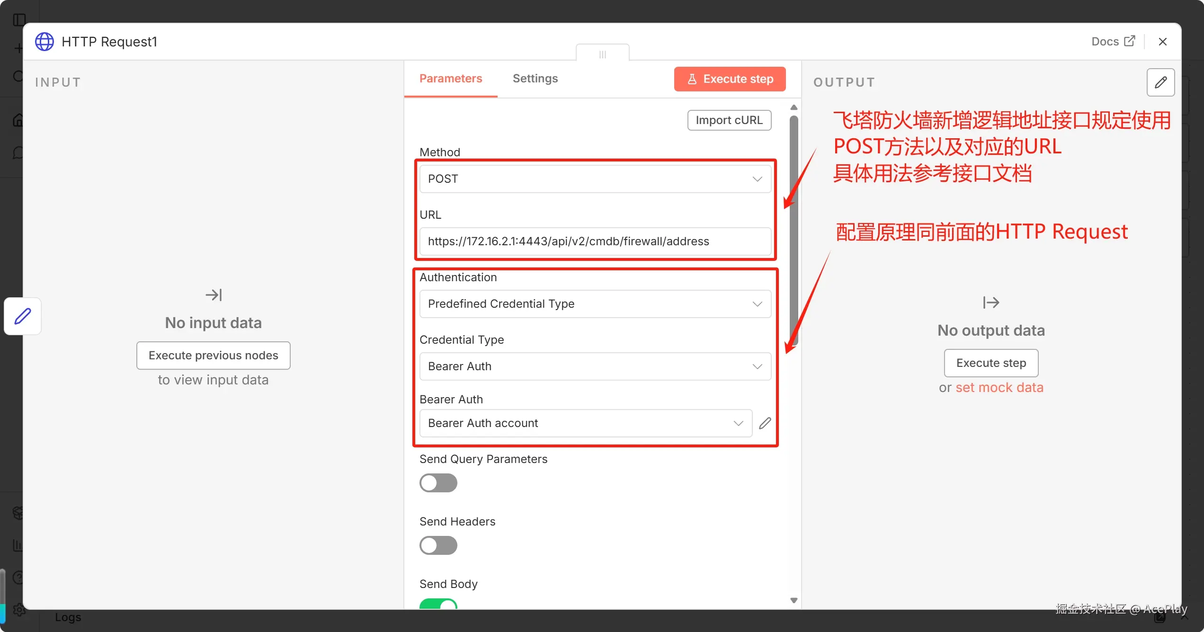Click the globe icon next to HTTP Request1
Screen dimensions: 1204x632
[x=45, y=42]
